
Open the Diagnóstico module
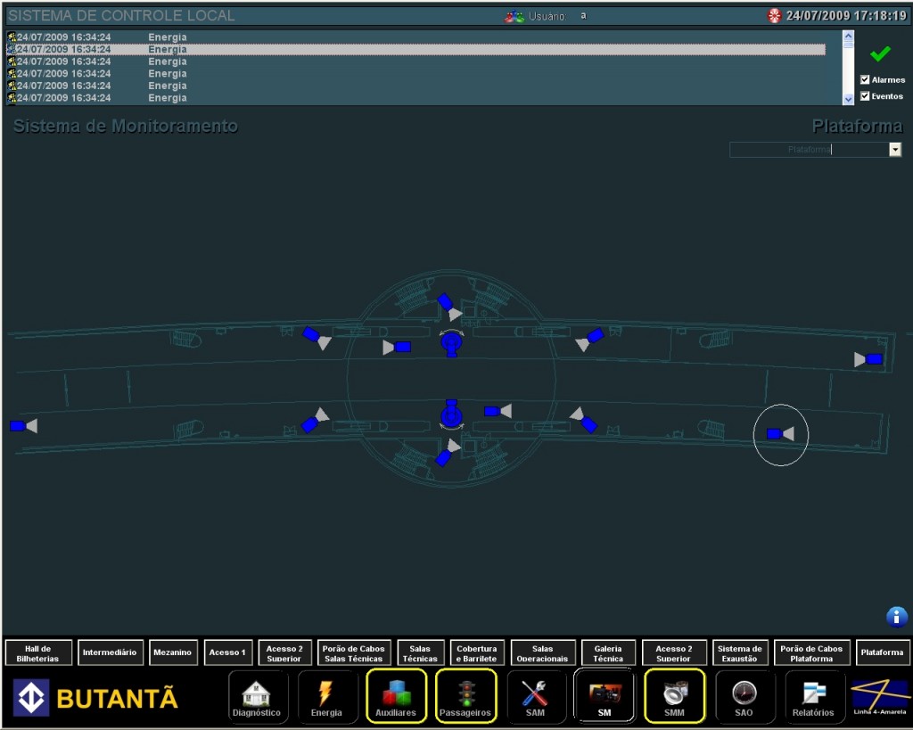pyautogui.click(x=257, y=697)
